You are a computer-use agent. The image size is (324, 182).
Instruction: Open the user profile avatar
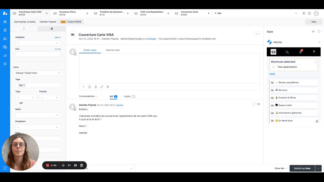pyautogui.click(x=316, y=13)
